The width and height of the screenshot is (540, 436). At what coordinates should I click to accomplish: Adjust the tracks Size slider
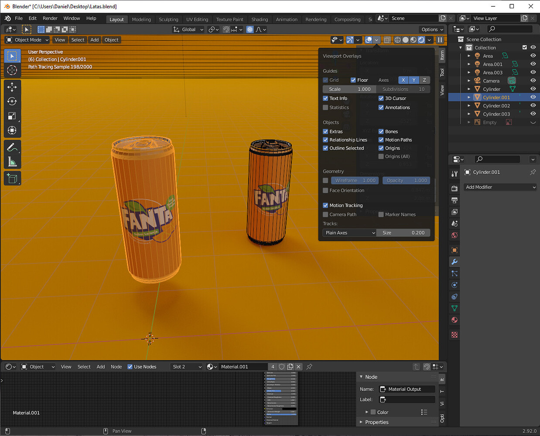pyautogui.click(x=403, y=233)
